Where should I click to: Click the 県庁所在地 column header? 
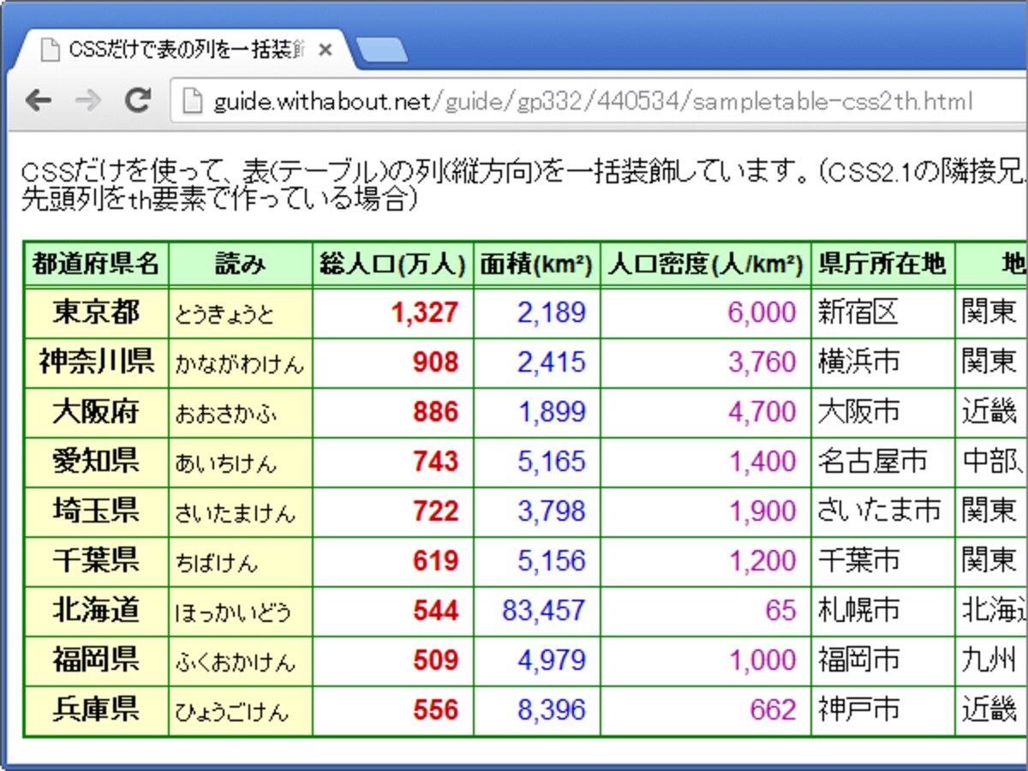click(883, 264)
